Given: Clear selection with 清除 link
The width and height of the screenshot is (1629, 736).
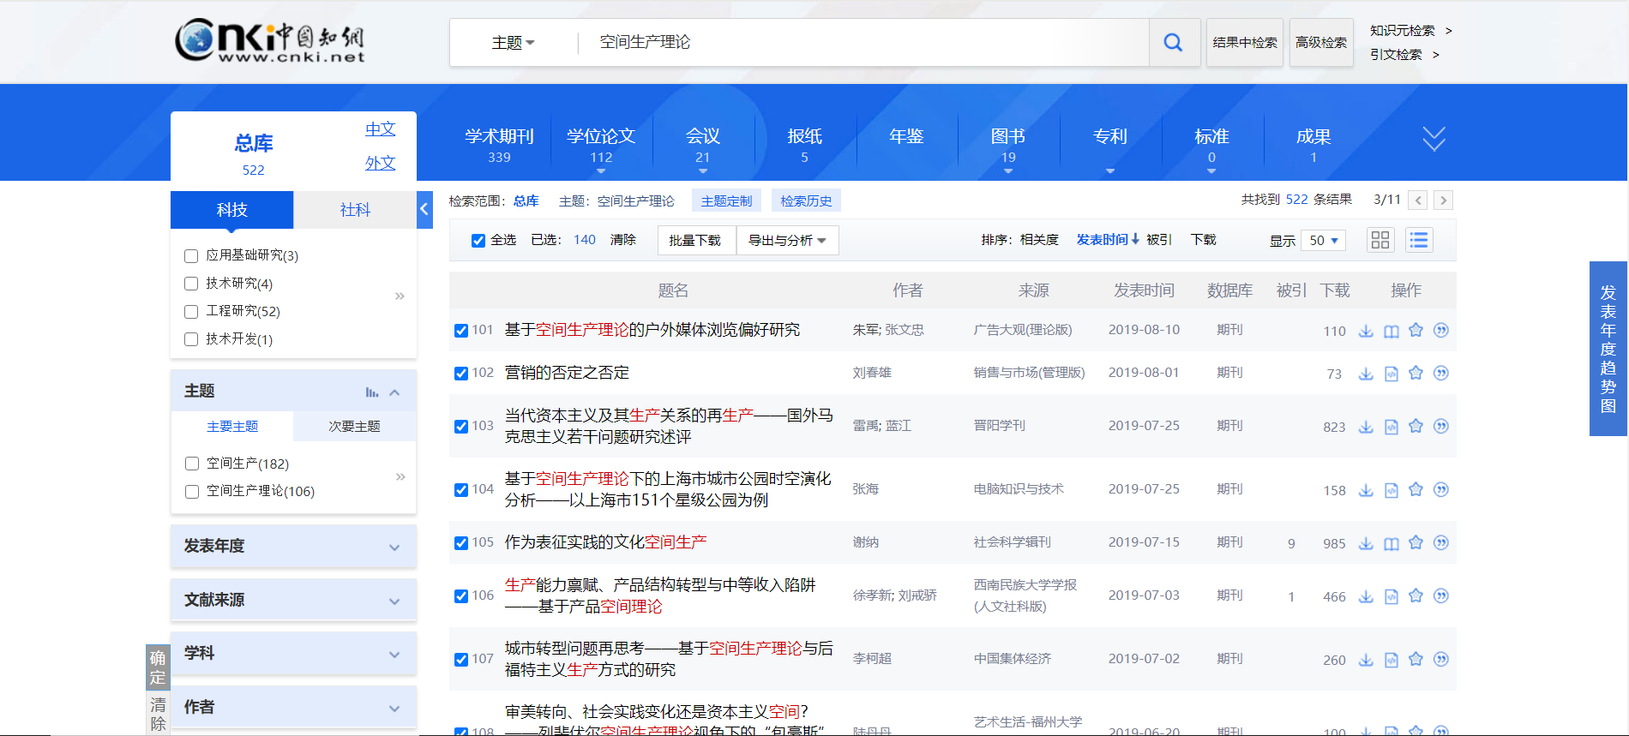Looking at the screenshot, I should pos(623,240).
